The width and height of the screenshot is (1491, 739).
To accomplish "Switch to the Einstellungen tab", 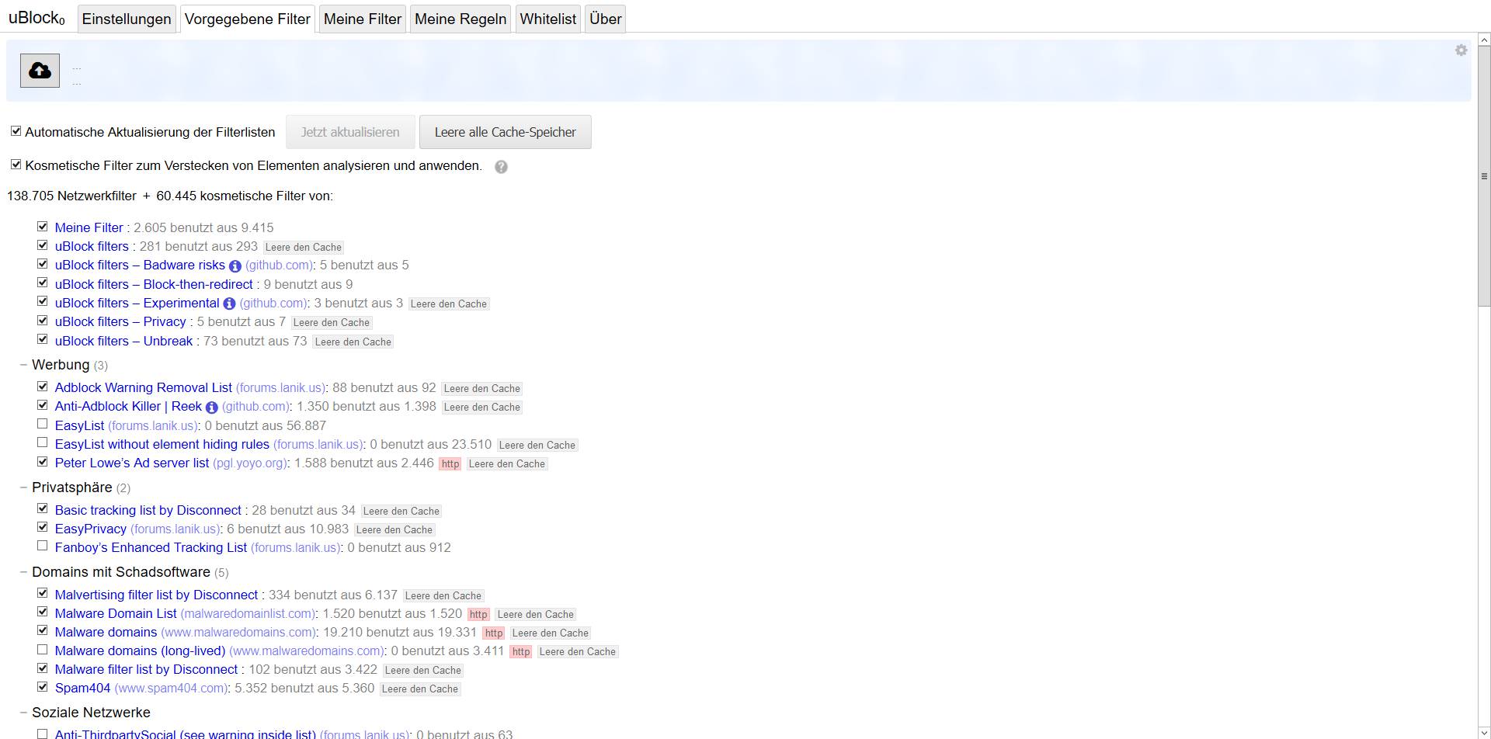I will (127, 19).
